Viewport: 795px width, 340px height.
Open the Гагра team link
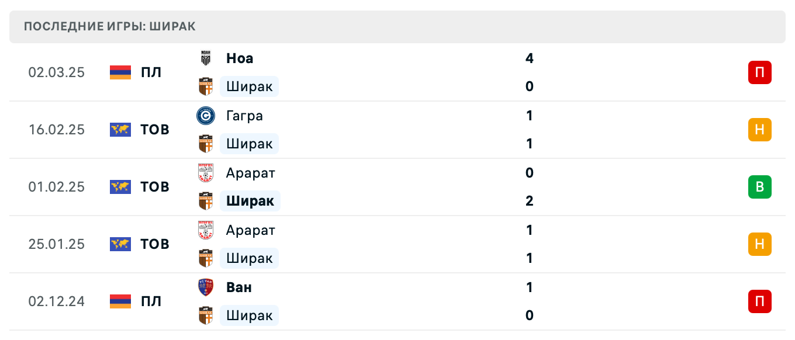[x=244, y=116]
